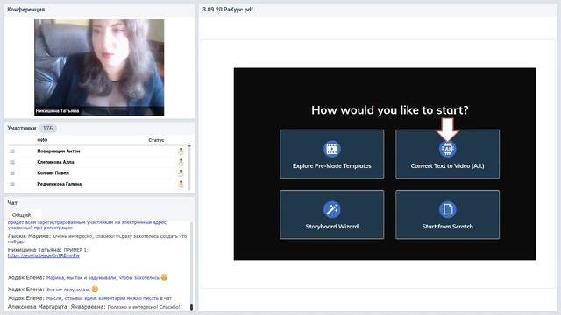Click the name 'Лысюк Марина' in the chat
This screenshot has width=561, height=315.
tap(29, 236)
